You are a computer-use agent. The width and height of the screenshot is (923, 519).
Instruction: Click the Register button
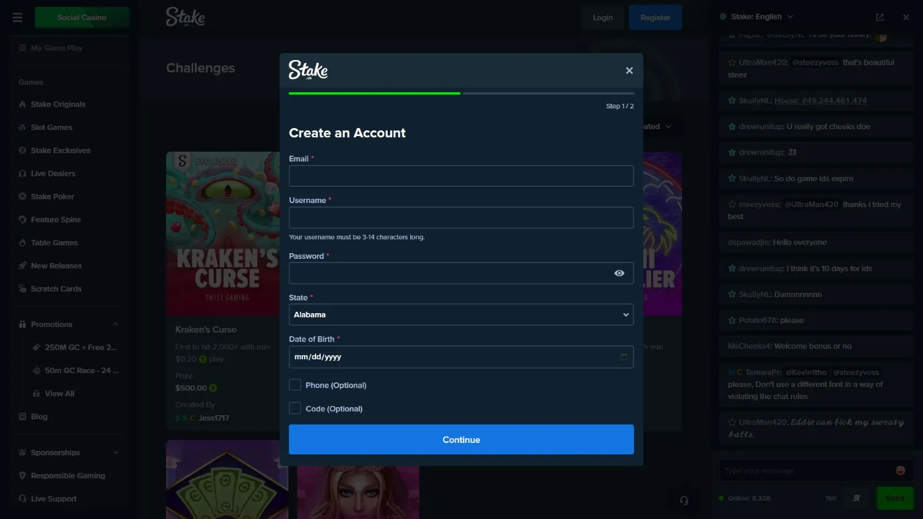pos(655,17)
